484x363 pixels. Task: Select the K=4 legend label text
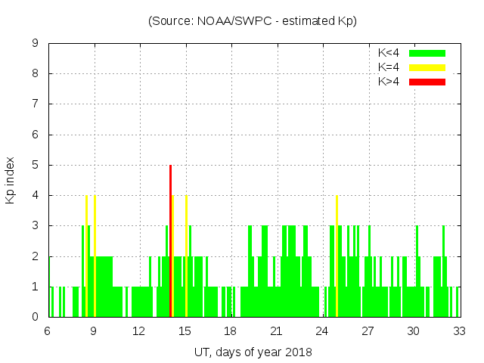(389, 67)
